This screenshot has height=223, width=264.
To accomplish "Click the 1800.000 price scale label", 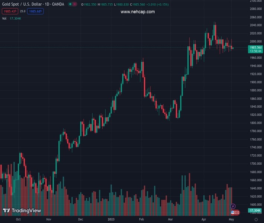I will 255,123.
